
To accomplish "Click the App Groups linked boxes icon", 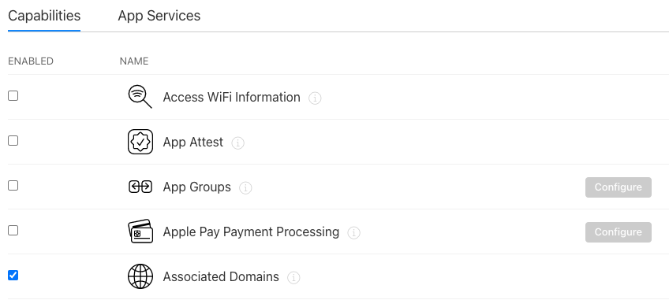I will (x=140, y=187).
